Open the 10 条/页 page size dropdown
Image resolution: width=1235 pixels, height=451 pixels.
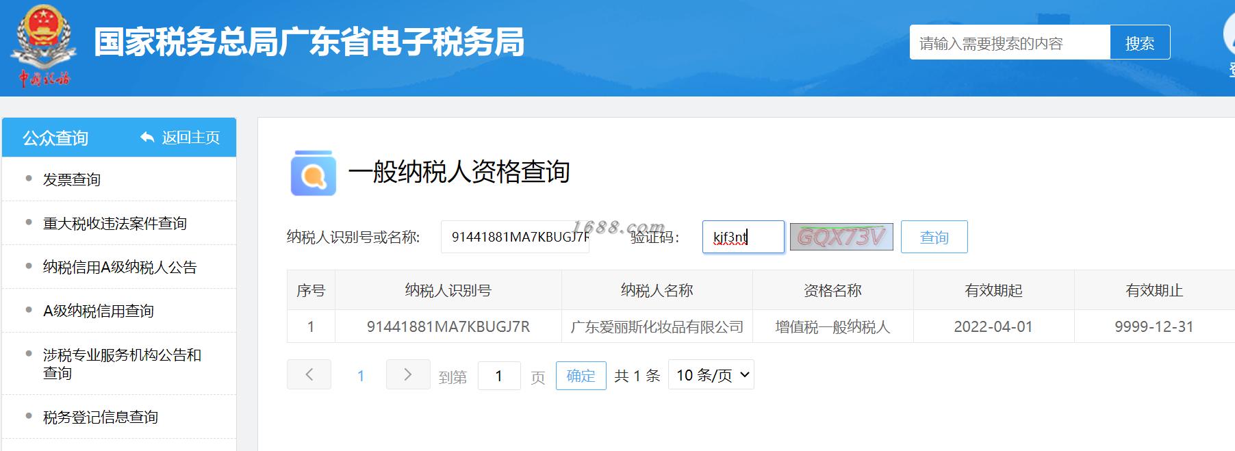711,374
